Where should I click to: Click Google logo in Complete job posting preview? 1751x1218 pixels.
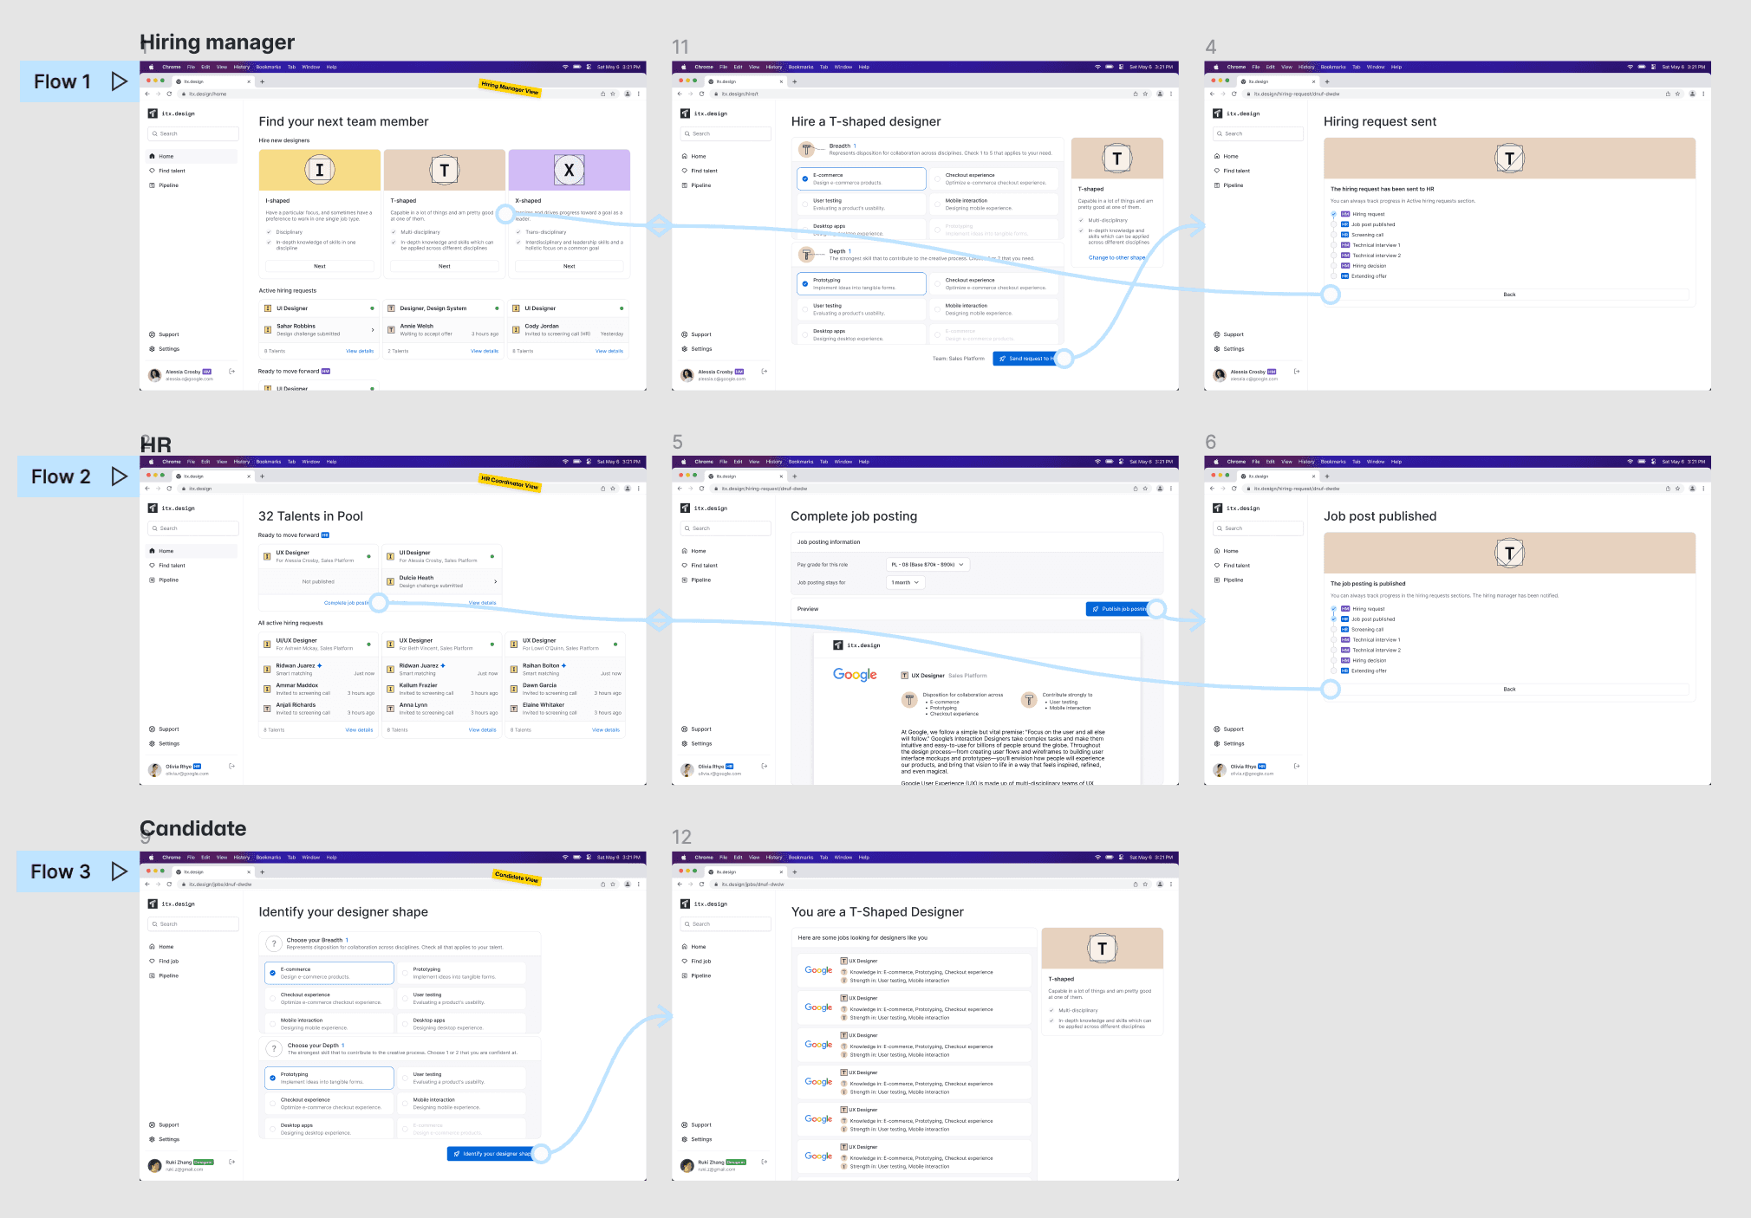855,675
